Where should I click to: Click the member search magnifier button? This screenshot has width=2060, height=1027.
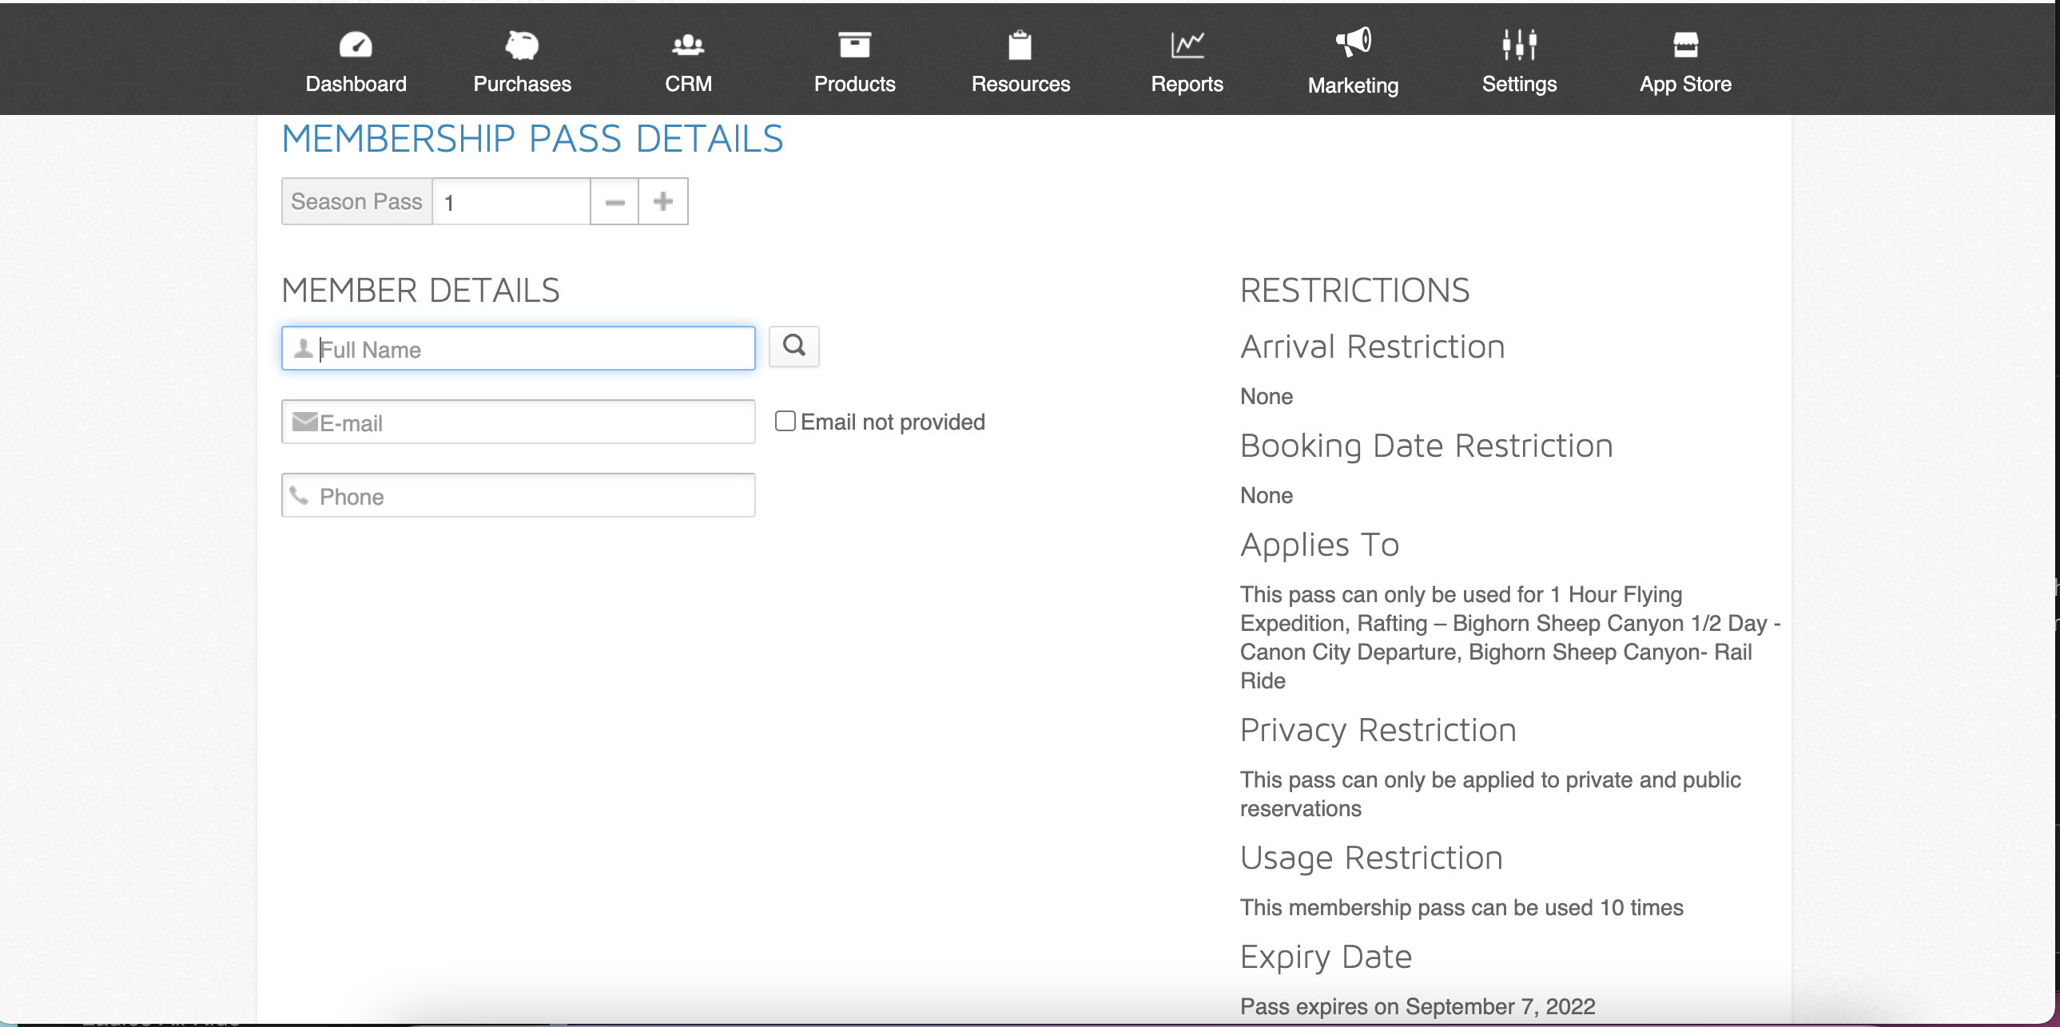(x=793, y=346)
